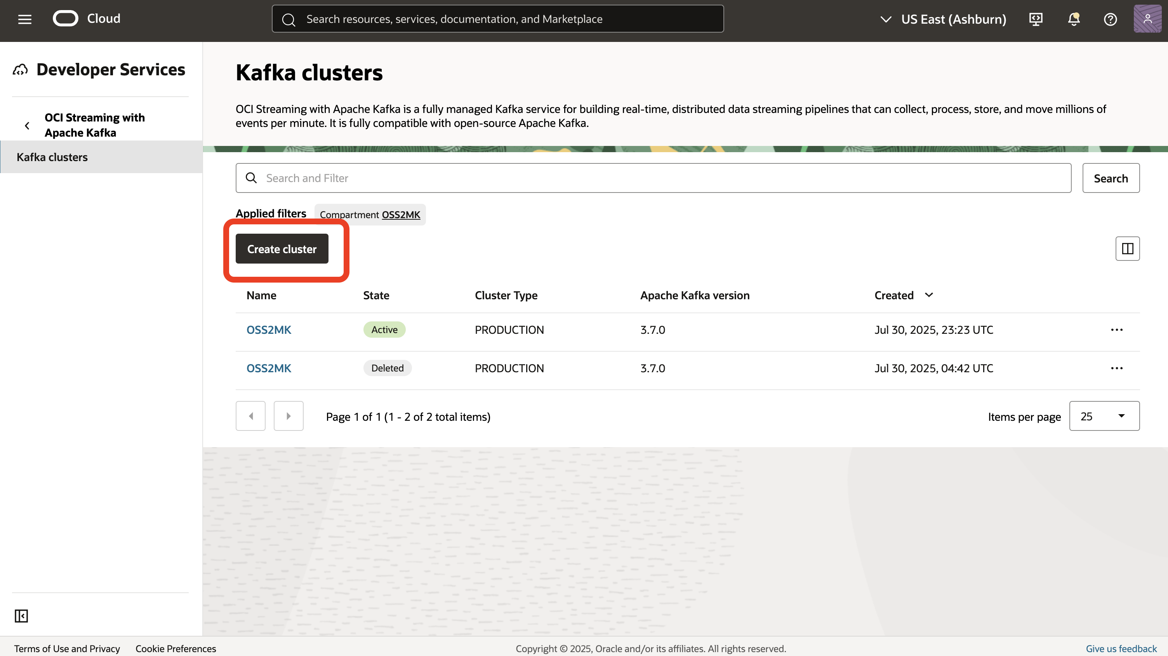
Task: Open the Help icon
Action: pos(1110,19)
